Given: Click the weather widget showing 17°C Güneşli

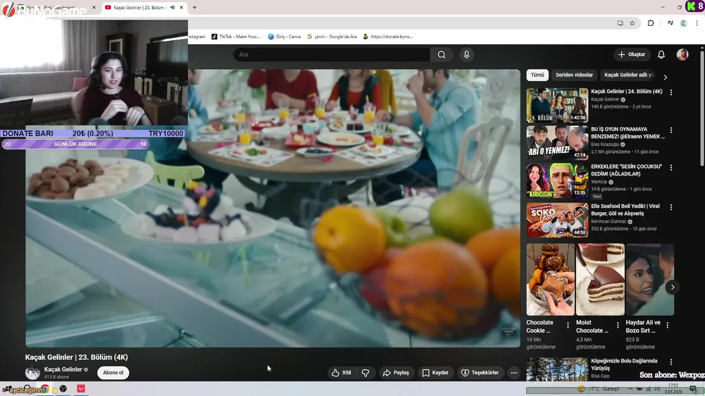Looking at the screenshot, I should coord(598,389).
